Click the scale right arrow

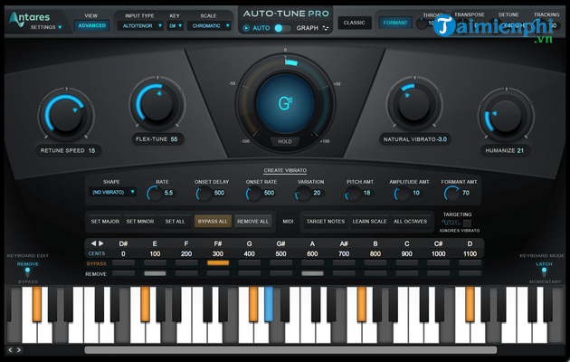pos(101,243)
